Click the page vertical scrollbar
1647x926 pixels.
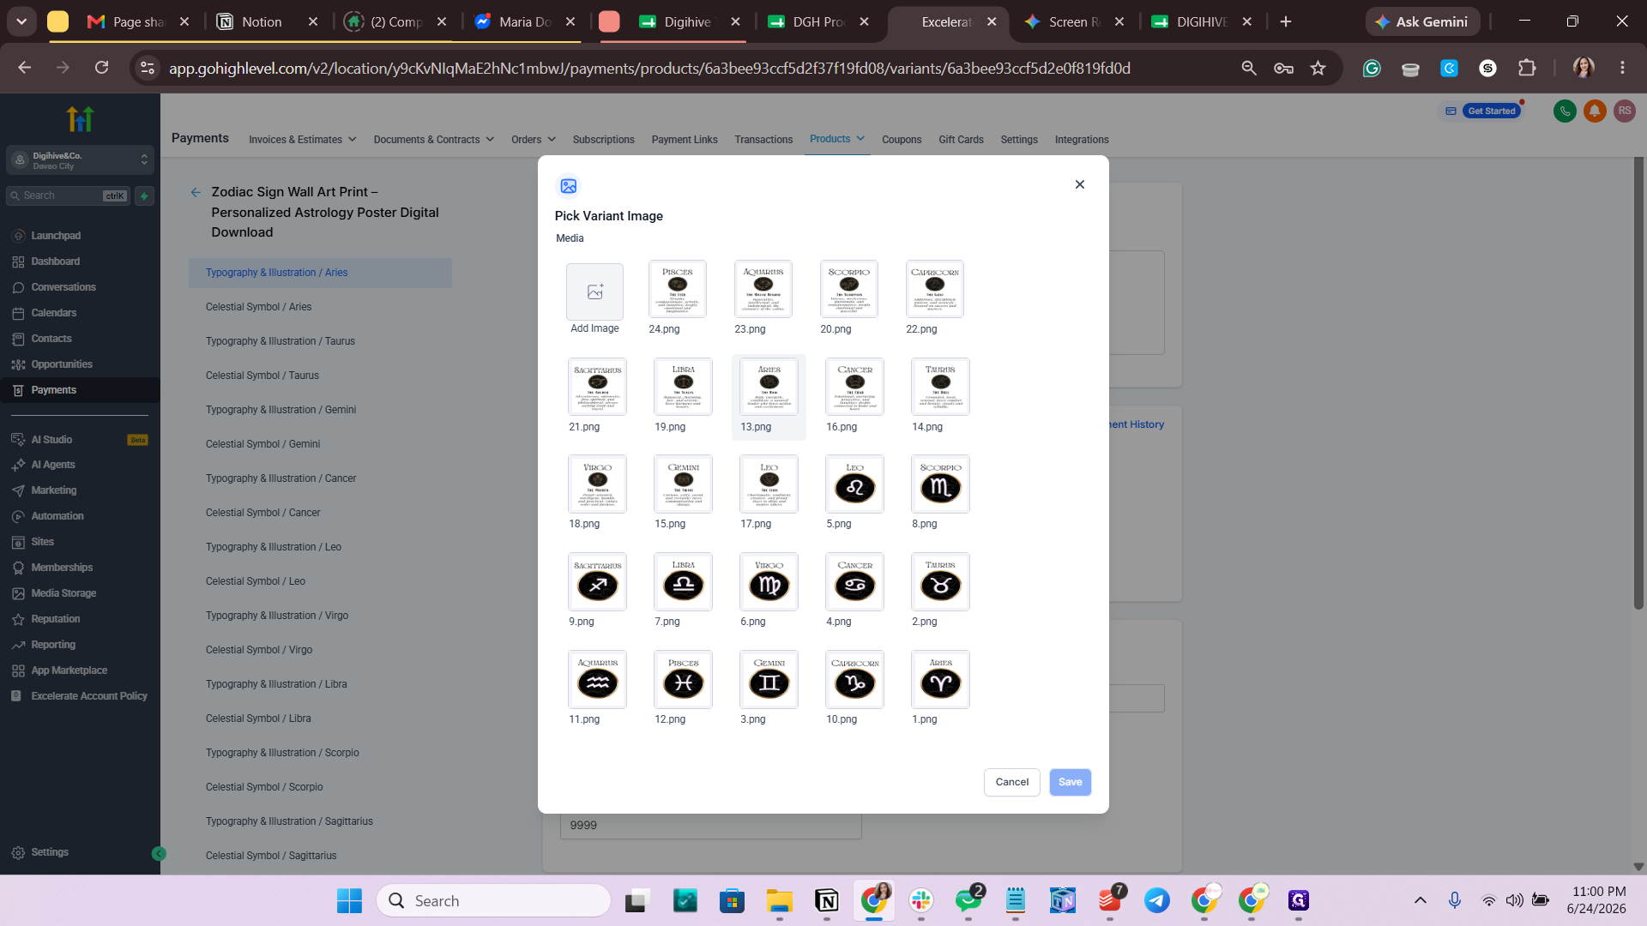(x=1638, y=383)
